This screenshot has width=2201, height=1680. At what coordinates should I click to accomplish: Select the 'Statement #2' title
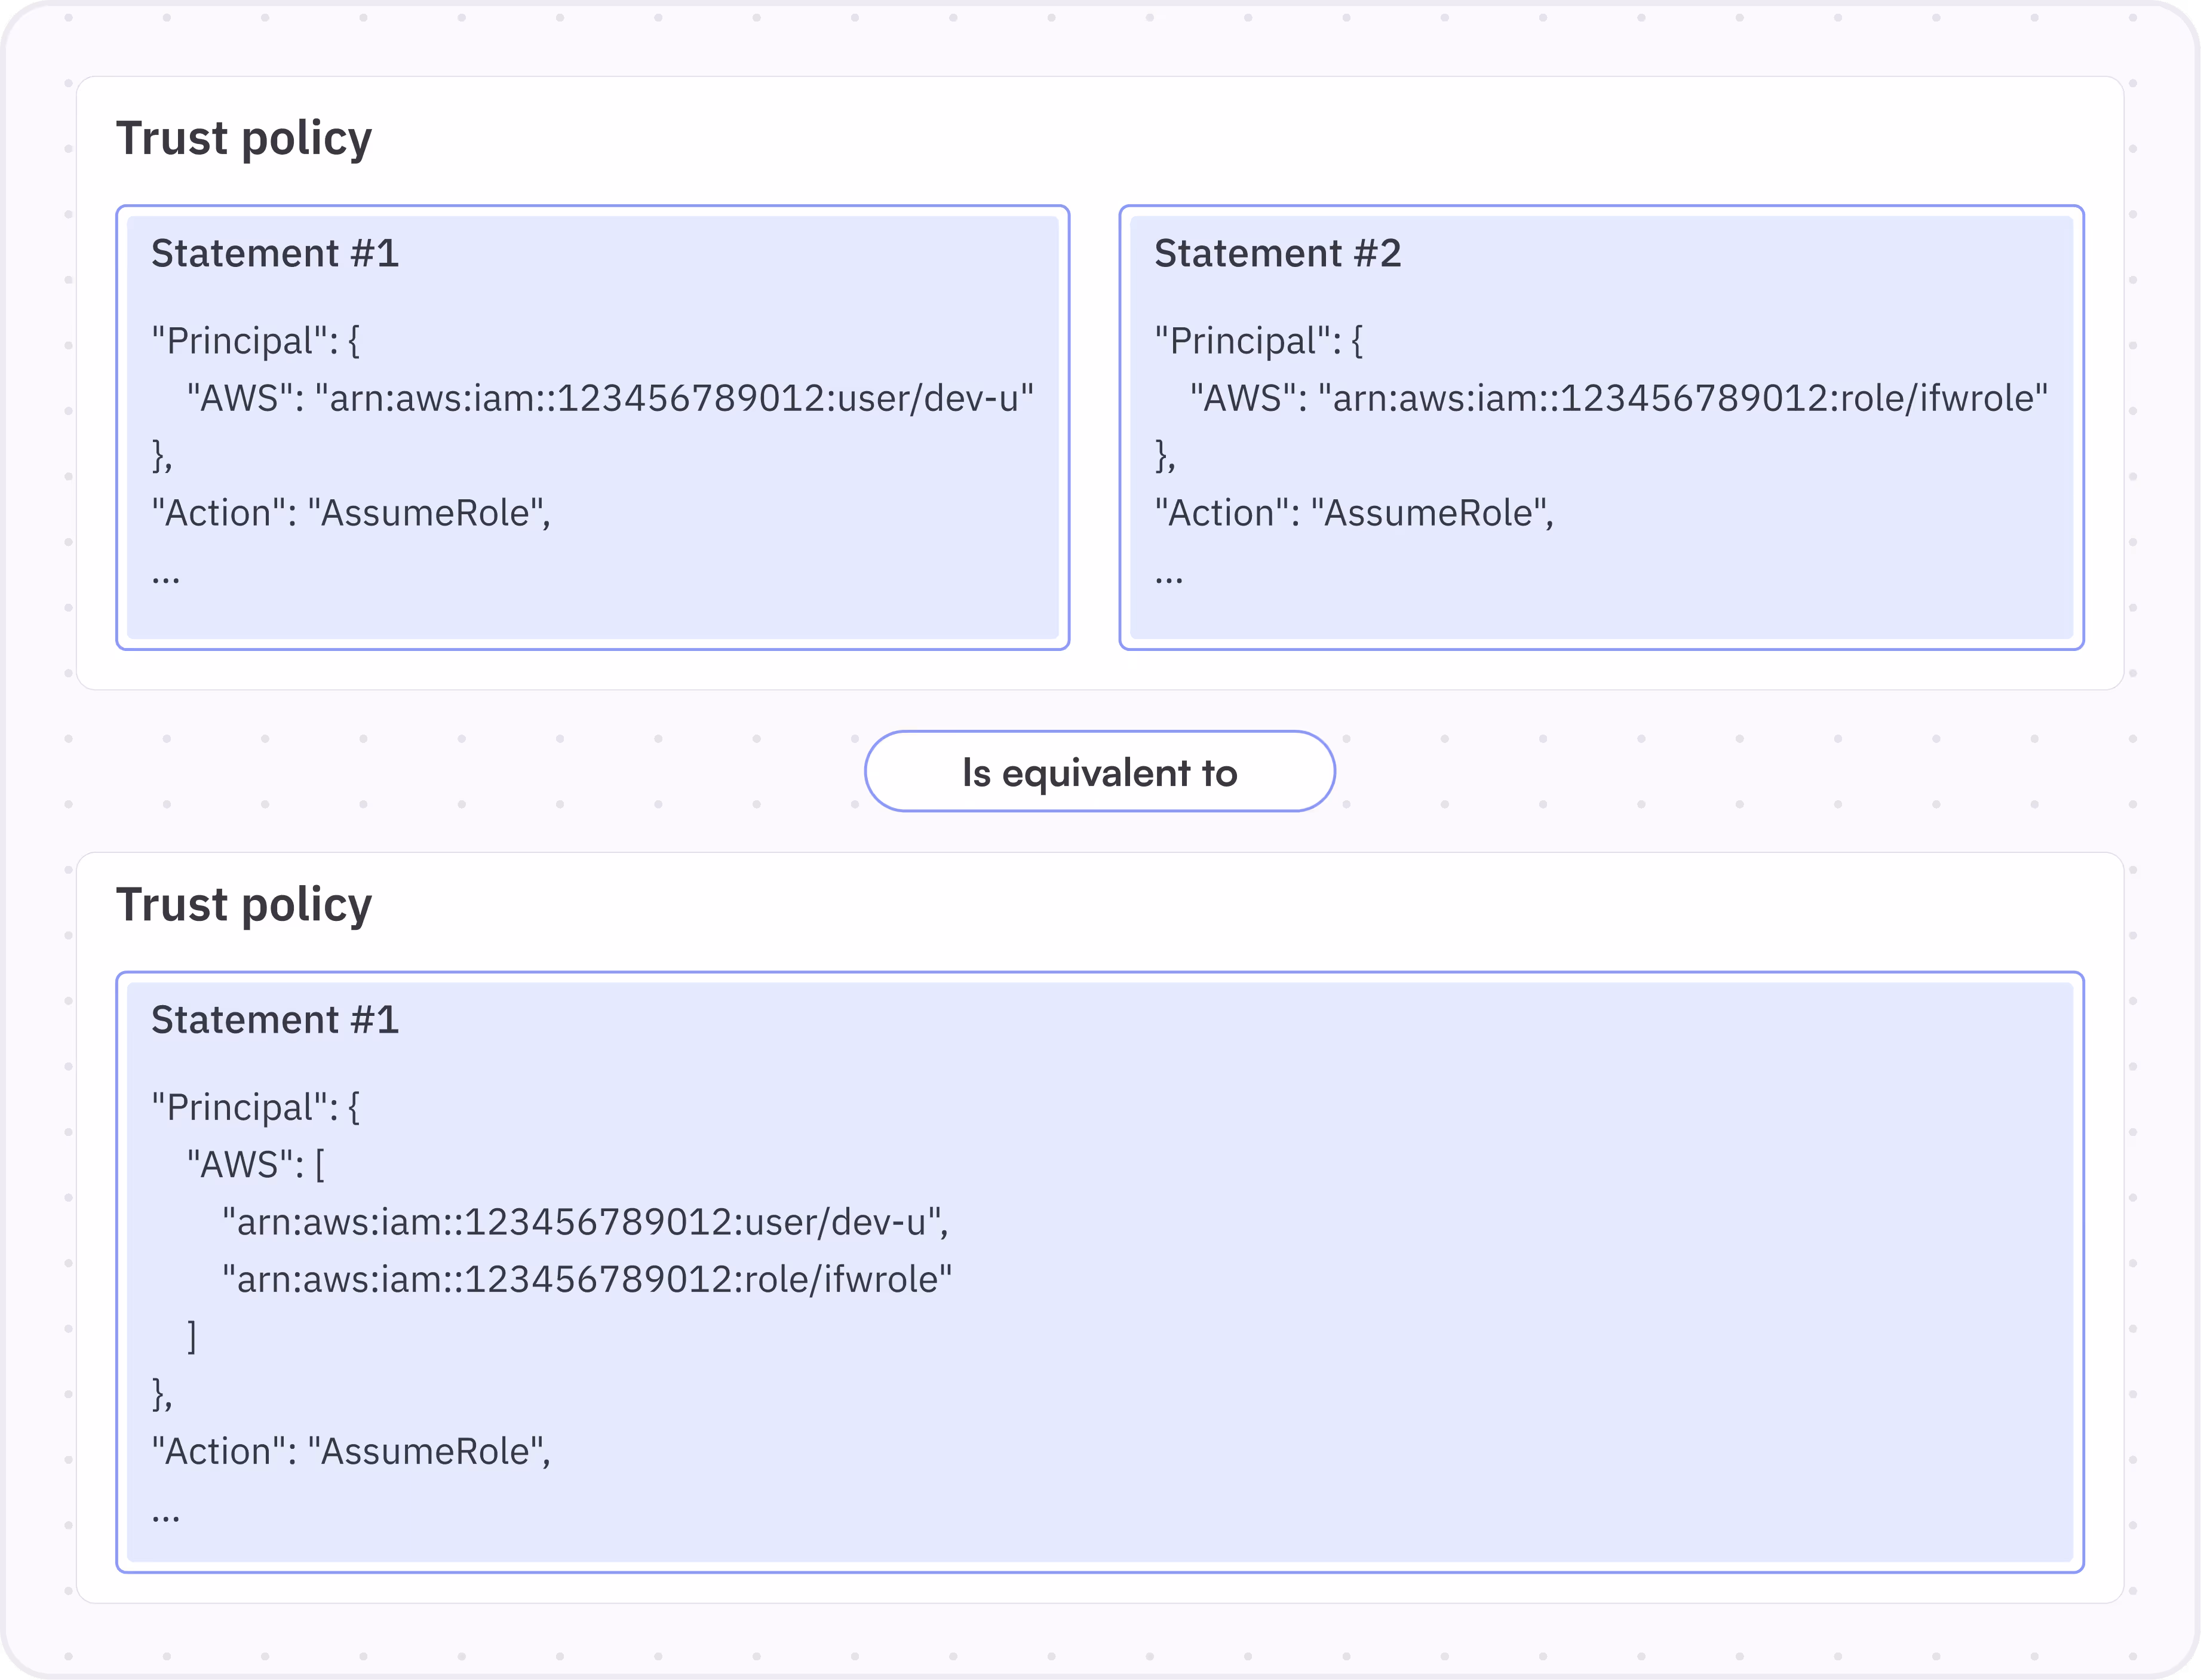click(x=1277, y=253)
